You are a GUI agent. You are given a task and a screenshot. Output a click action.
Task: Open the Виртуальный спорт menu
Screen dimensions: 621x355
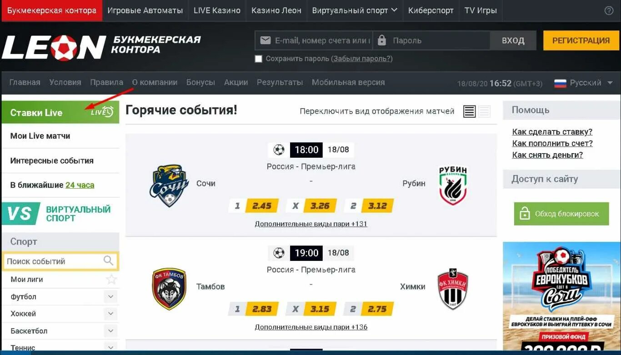355,10
